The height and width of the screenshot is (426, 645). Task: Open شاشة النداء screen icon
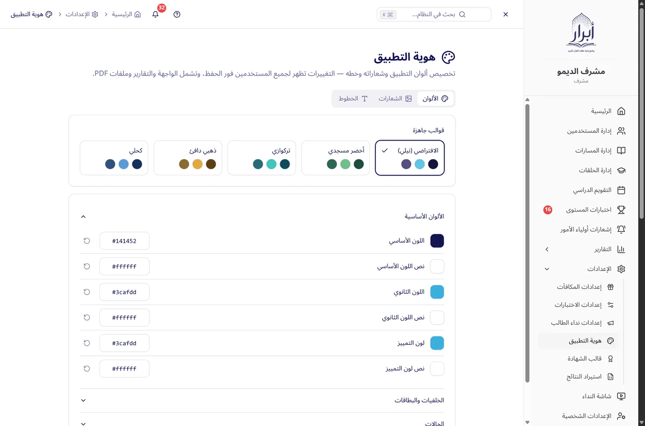(621, 396)
